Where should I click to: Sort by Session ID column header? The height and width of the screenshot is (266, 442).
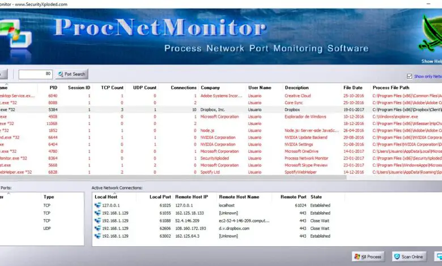79,88
